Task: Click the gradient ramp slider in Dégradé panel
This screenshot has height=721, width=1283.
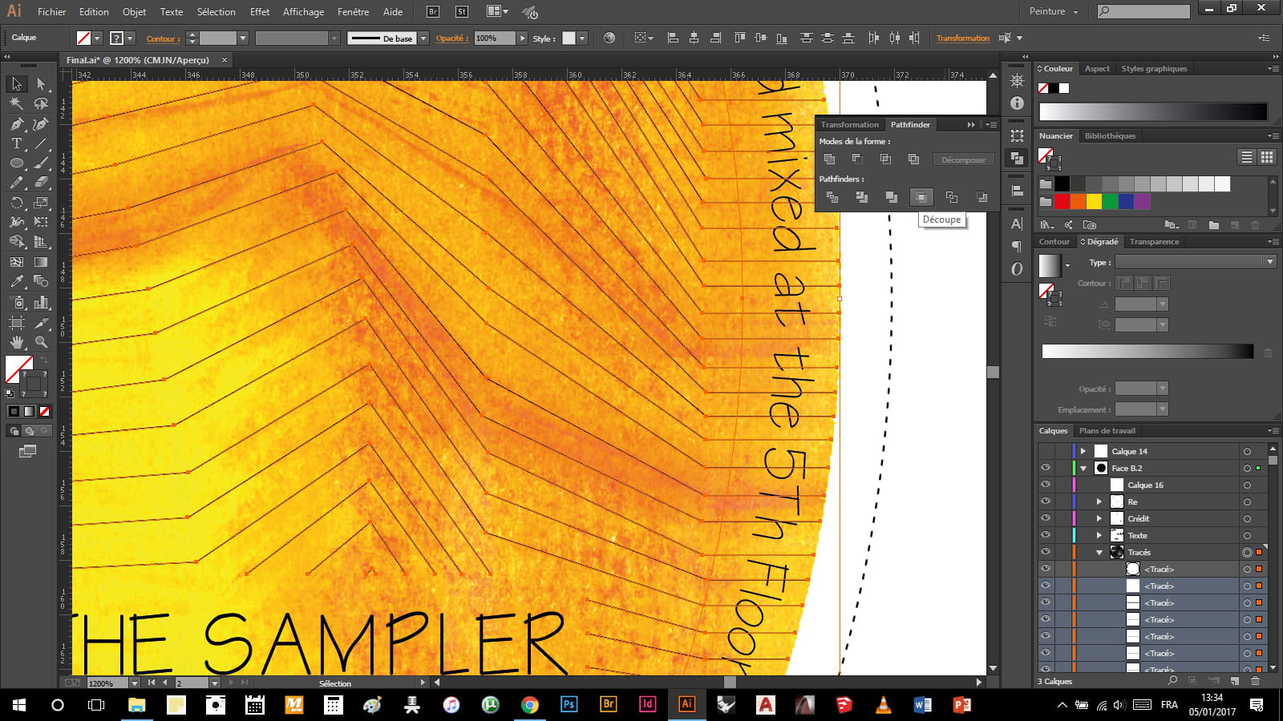Action: click(1147, 351)
